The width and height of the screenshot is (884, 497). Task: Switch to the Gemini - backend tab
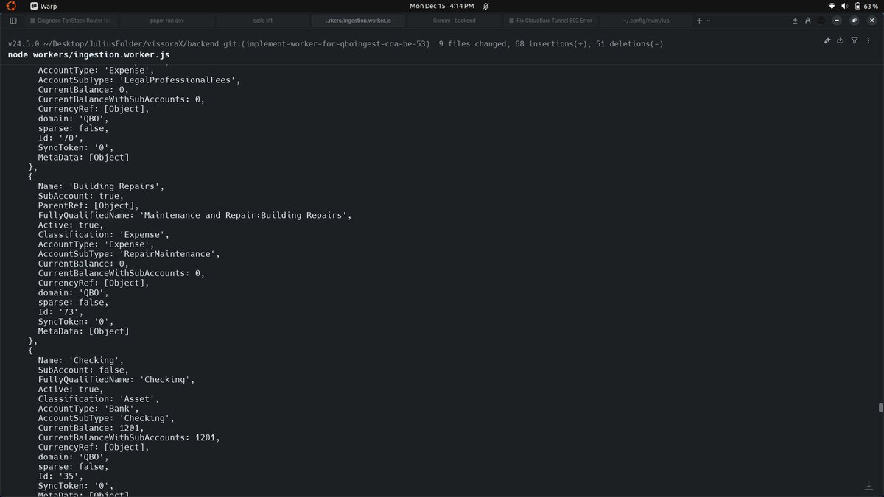(454, 21)
